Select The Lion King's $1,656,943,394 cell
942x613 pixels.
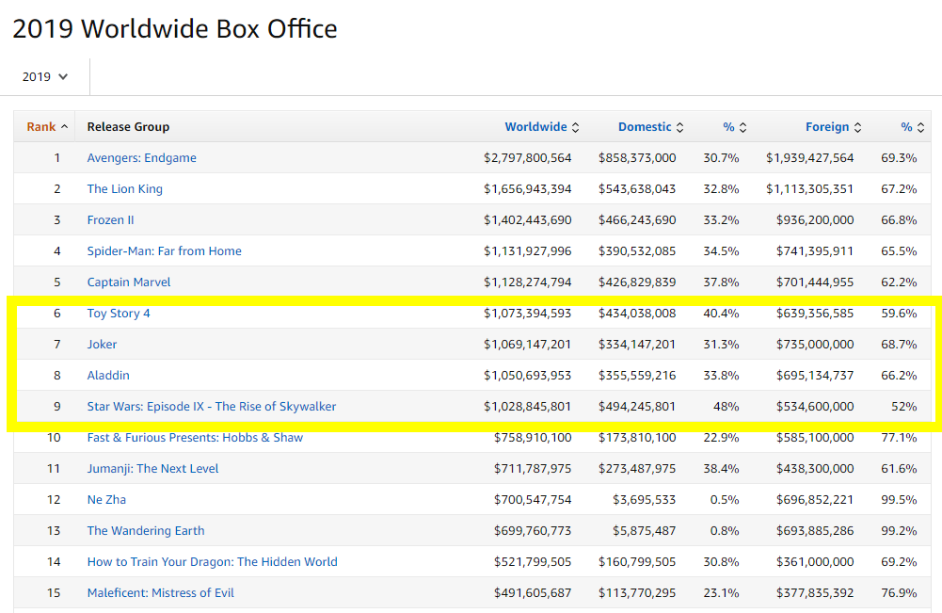click(x=528, y=188)
